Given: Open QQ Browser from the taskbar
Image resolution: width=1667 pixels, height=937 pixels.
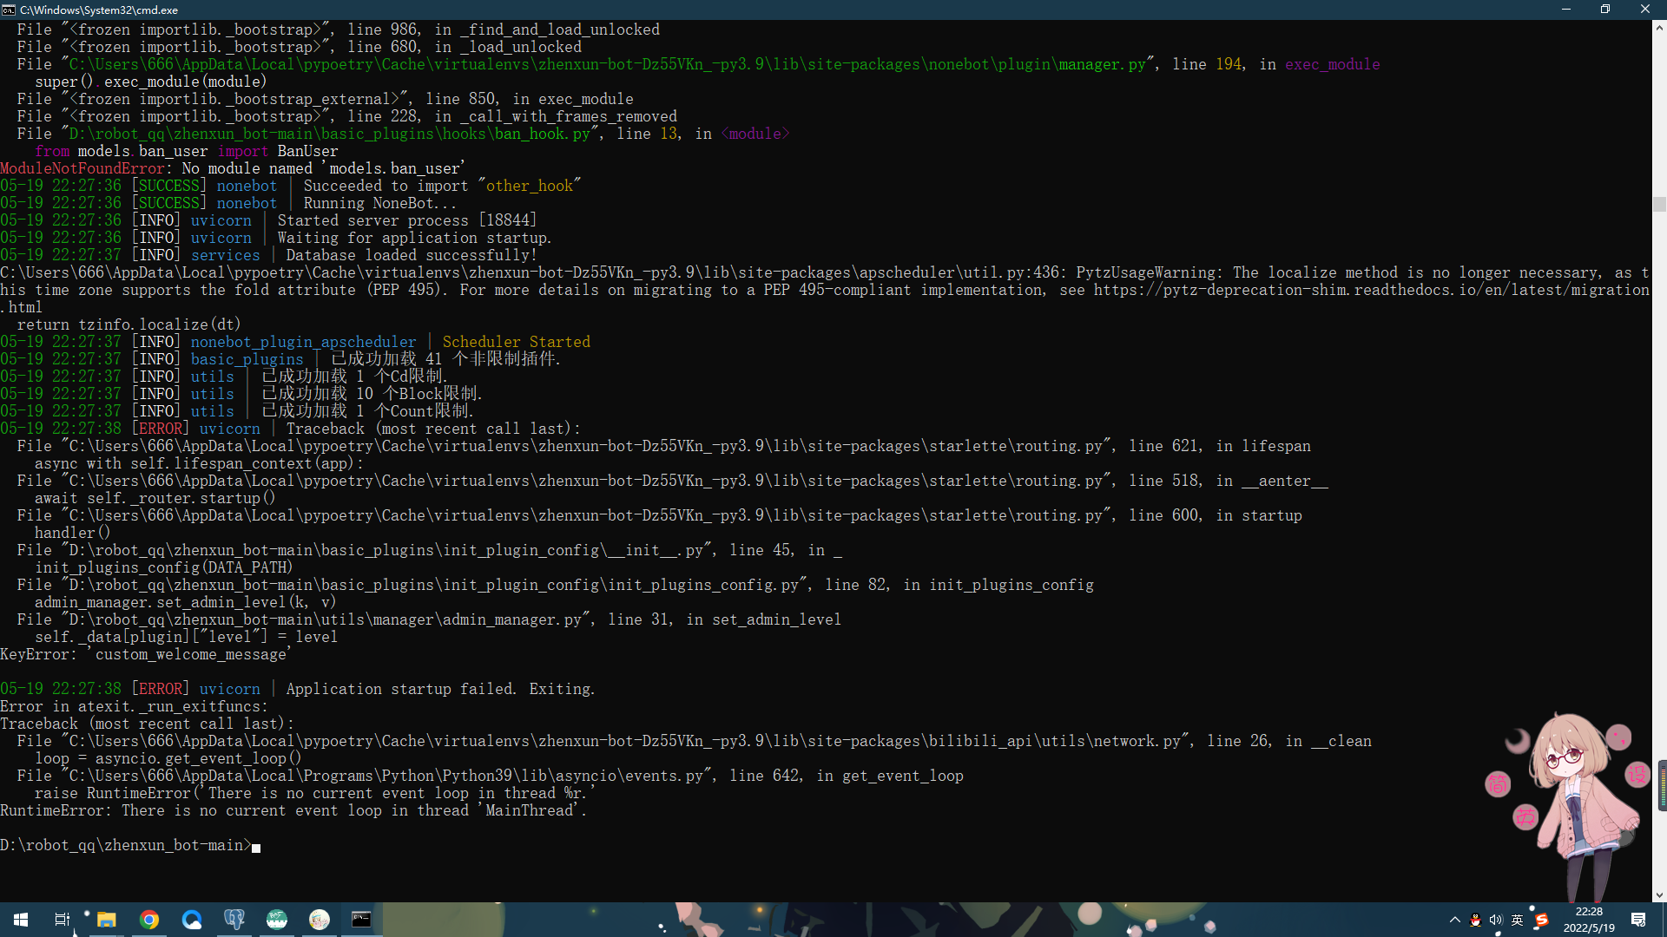Looking at the screenshot, I should (192, 920).
